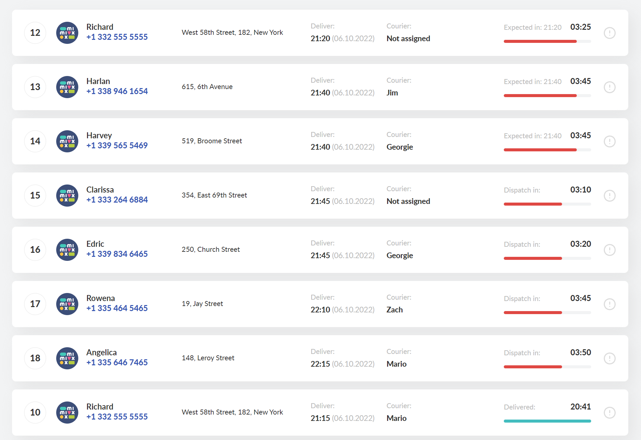Click the info icon for order 12
This screenshot has height=440, width=641.
pyautogui.click(x=610, y=33)
